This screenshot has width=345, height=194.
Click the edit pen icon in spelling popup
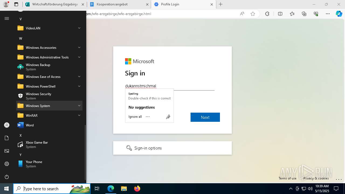click(168, 117)
